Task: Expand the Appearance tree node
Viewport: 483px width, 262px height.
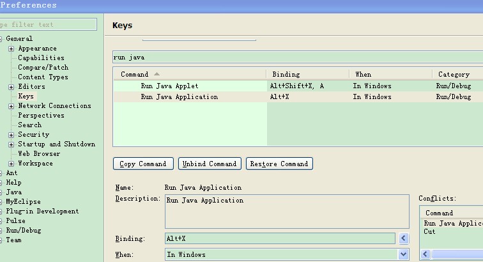Action: click(x=11, y=49)
